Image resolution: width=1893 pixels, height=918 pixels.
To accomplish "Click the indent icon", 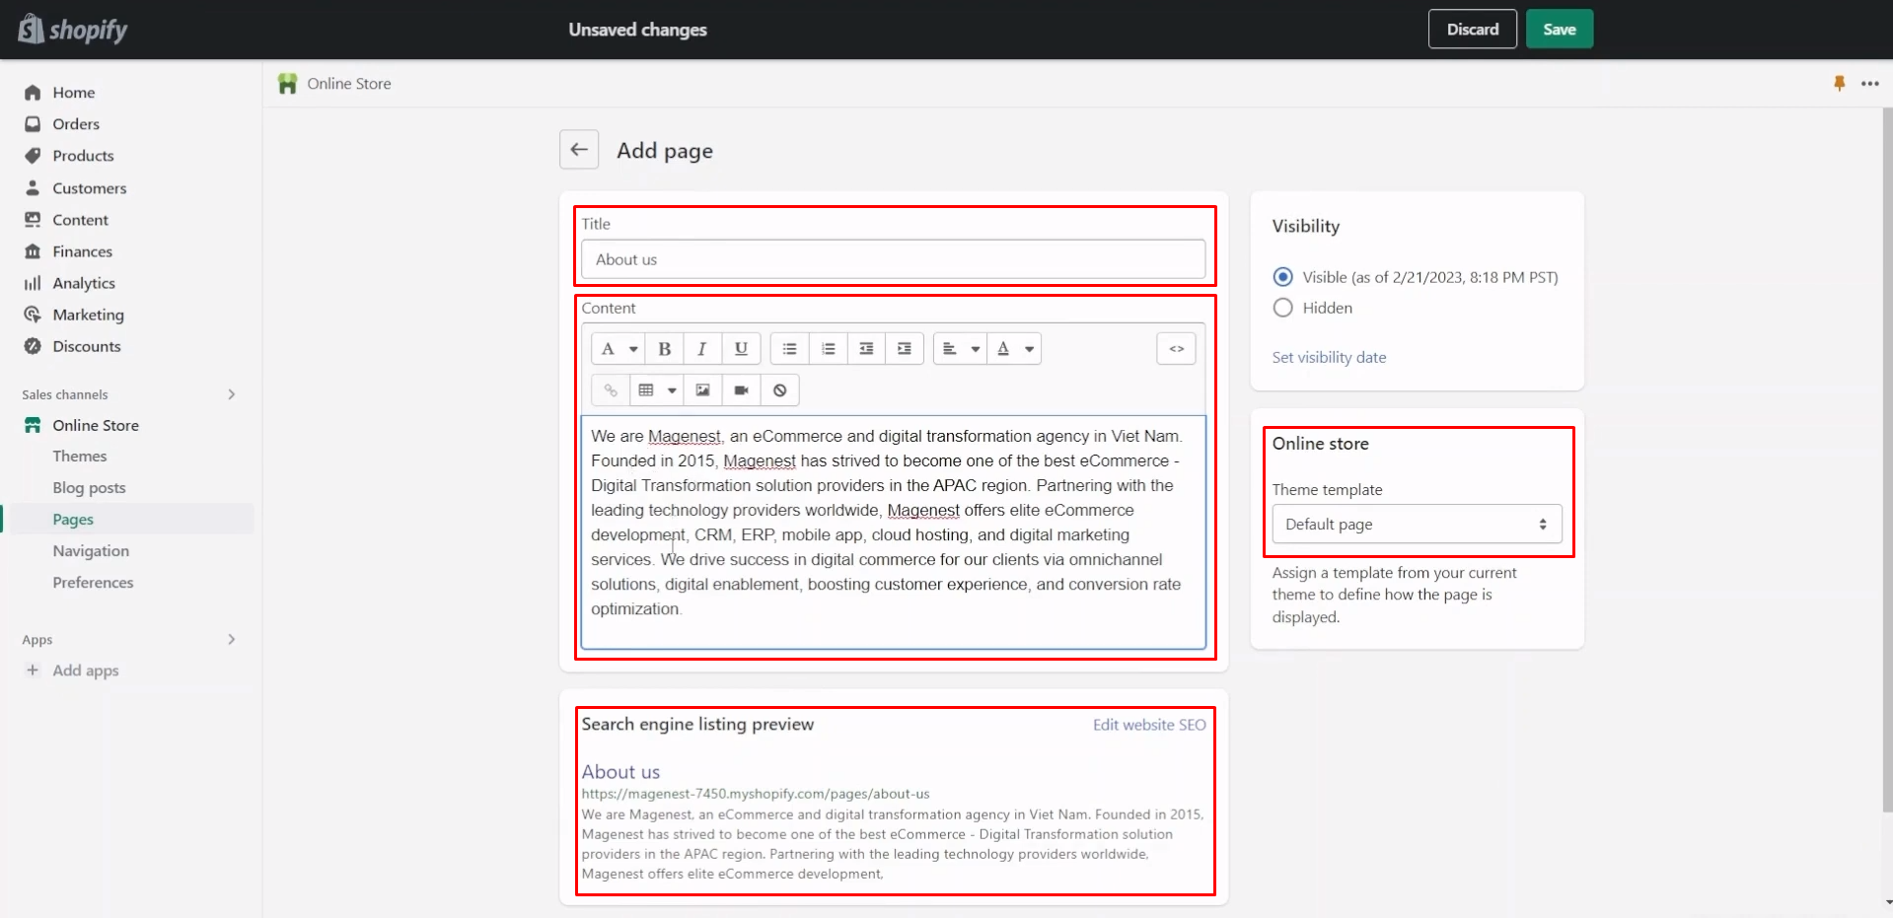I will click(904, 348).
